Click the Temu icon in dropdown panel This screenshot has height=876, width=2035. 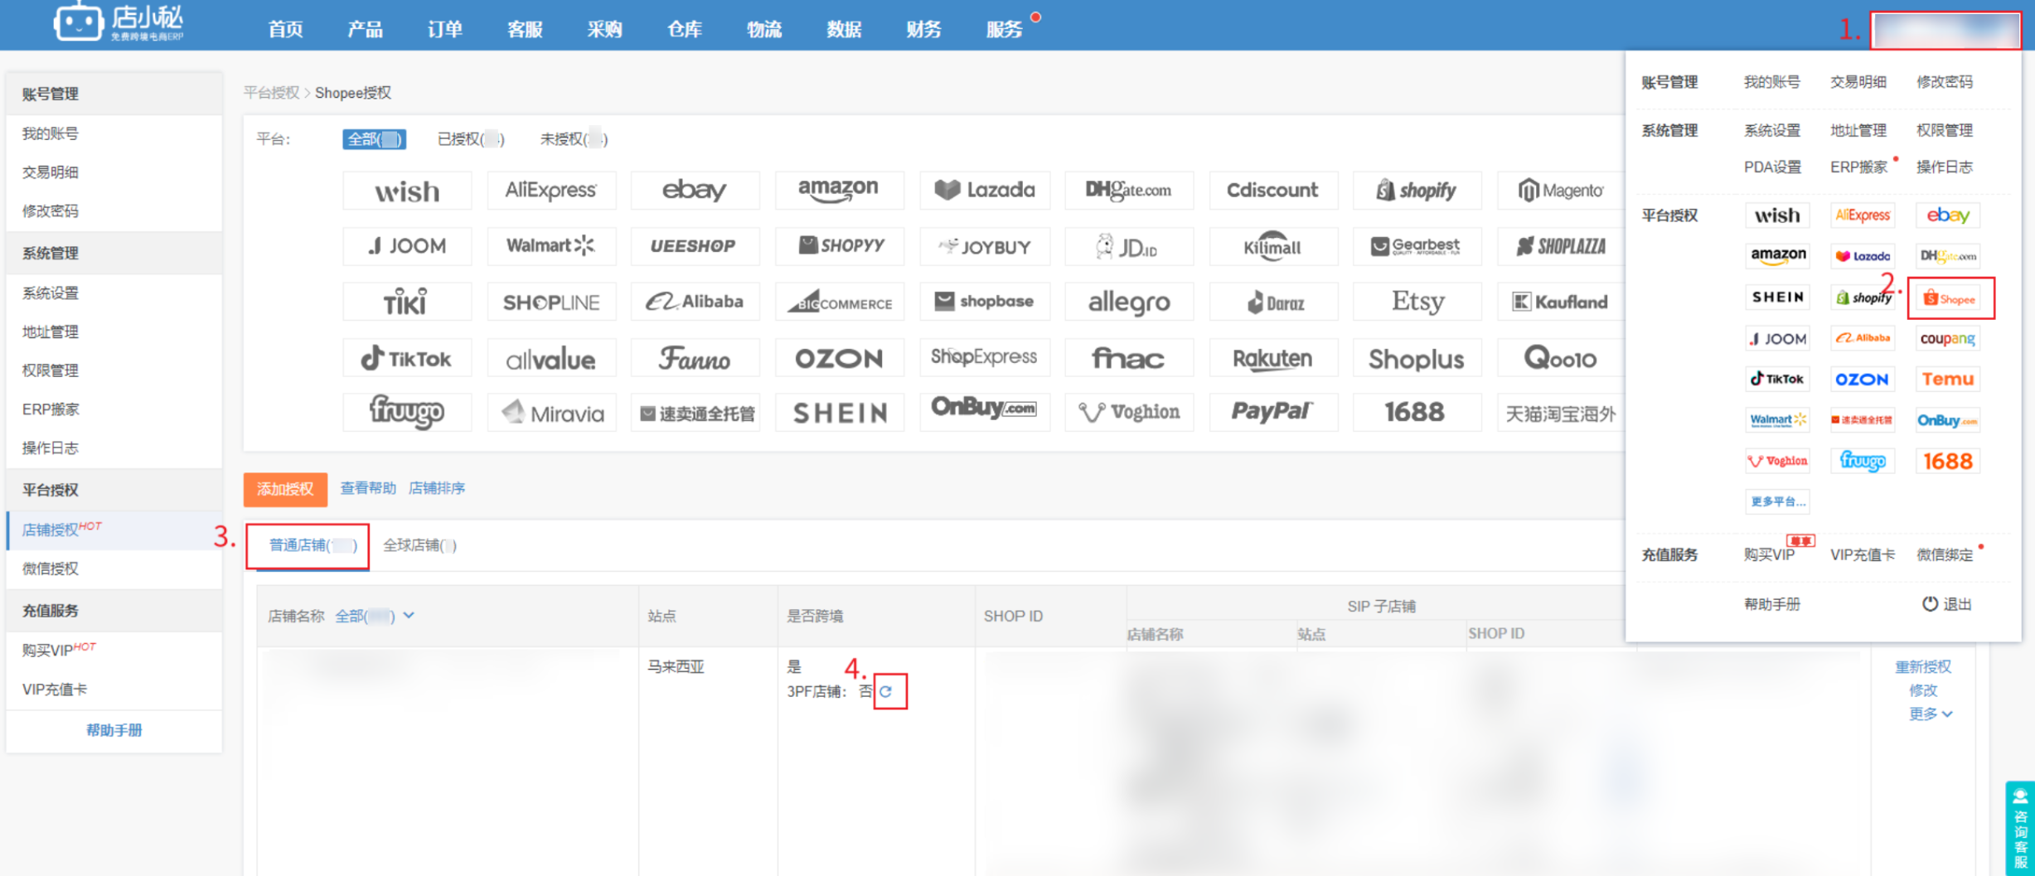(1947, 379)
